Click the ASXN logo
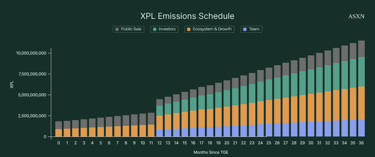 tap(356, 16)
